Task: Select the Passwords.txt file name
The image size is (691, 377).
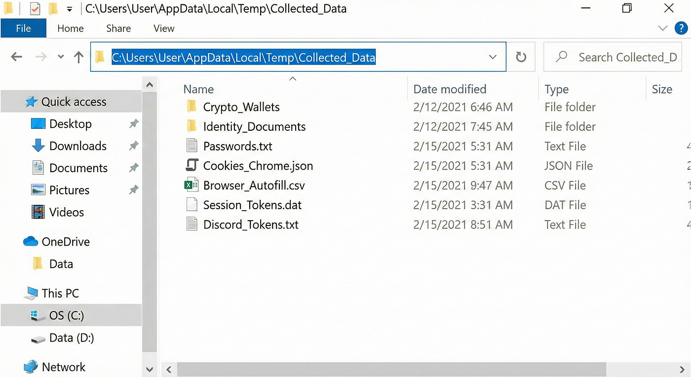Action: [x=238, y=146]
